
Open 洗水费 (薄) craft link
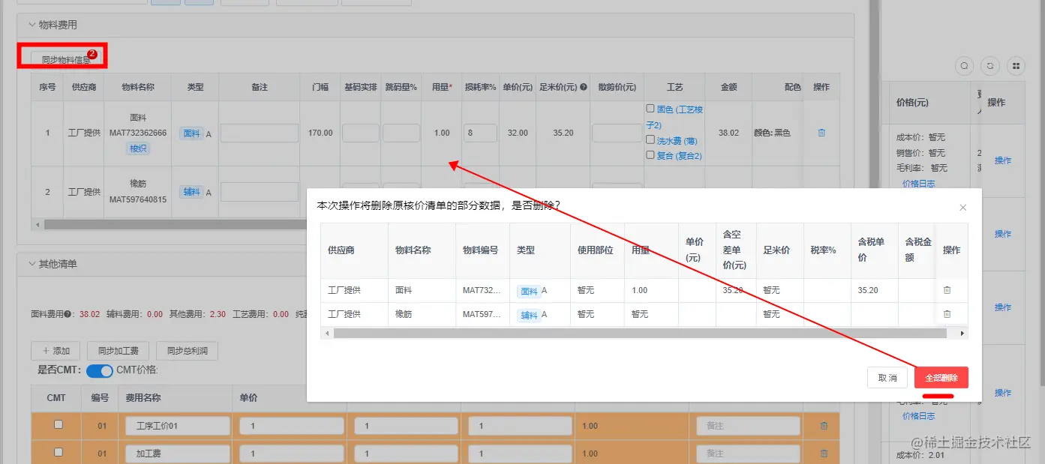coord(677,140)
